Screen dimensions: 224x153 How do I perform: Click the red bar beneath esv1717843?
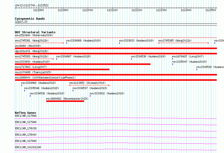click(x=62, y=69)
